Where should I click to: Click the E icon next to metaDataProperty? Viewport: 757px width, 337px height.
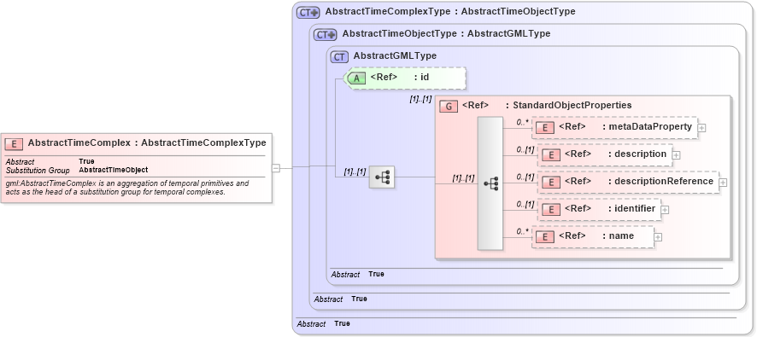point(545,128)
